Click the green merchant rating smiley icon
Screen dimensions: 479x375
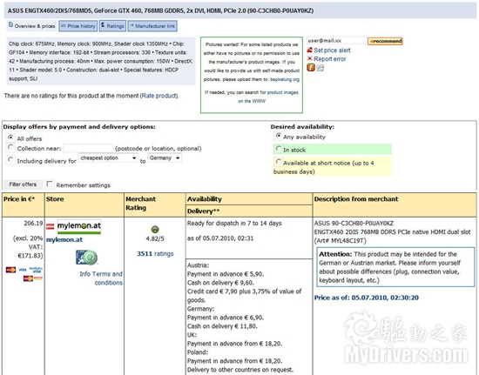tap(155, 229)
